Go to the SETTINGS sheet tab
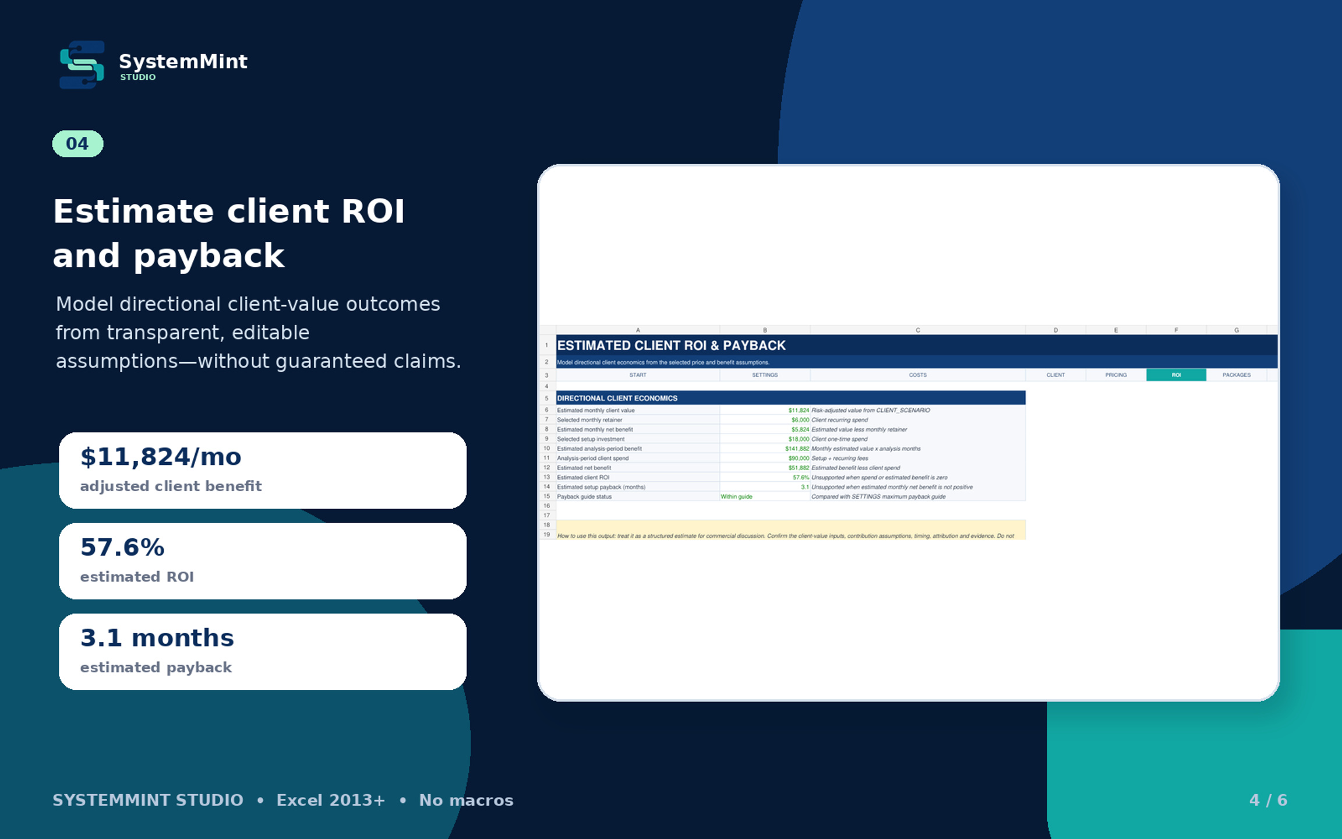The image size is (1342, 839). tap(765, 375)
